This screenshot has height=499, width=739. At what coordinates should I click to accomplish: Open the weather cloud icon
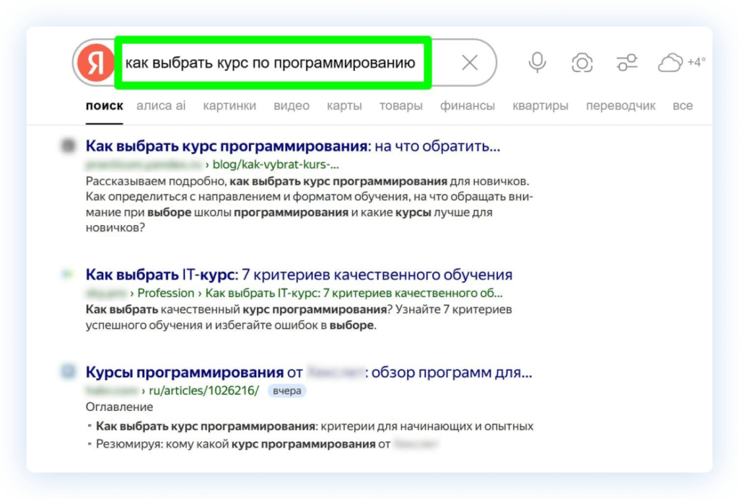(670, 63)
